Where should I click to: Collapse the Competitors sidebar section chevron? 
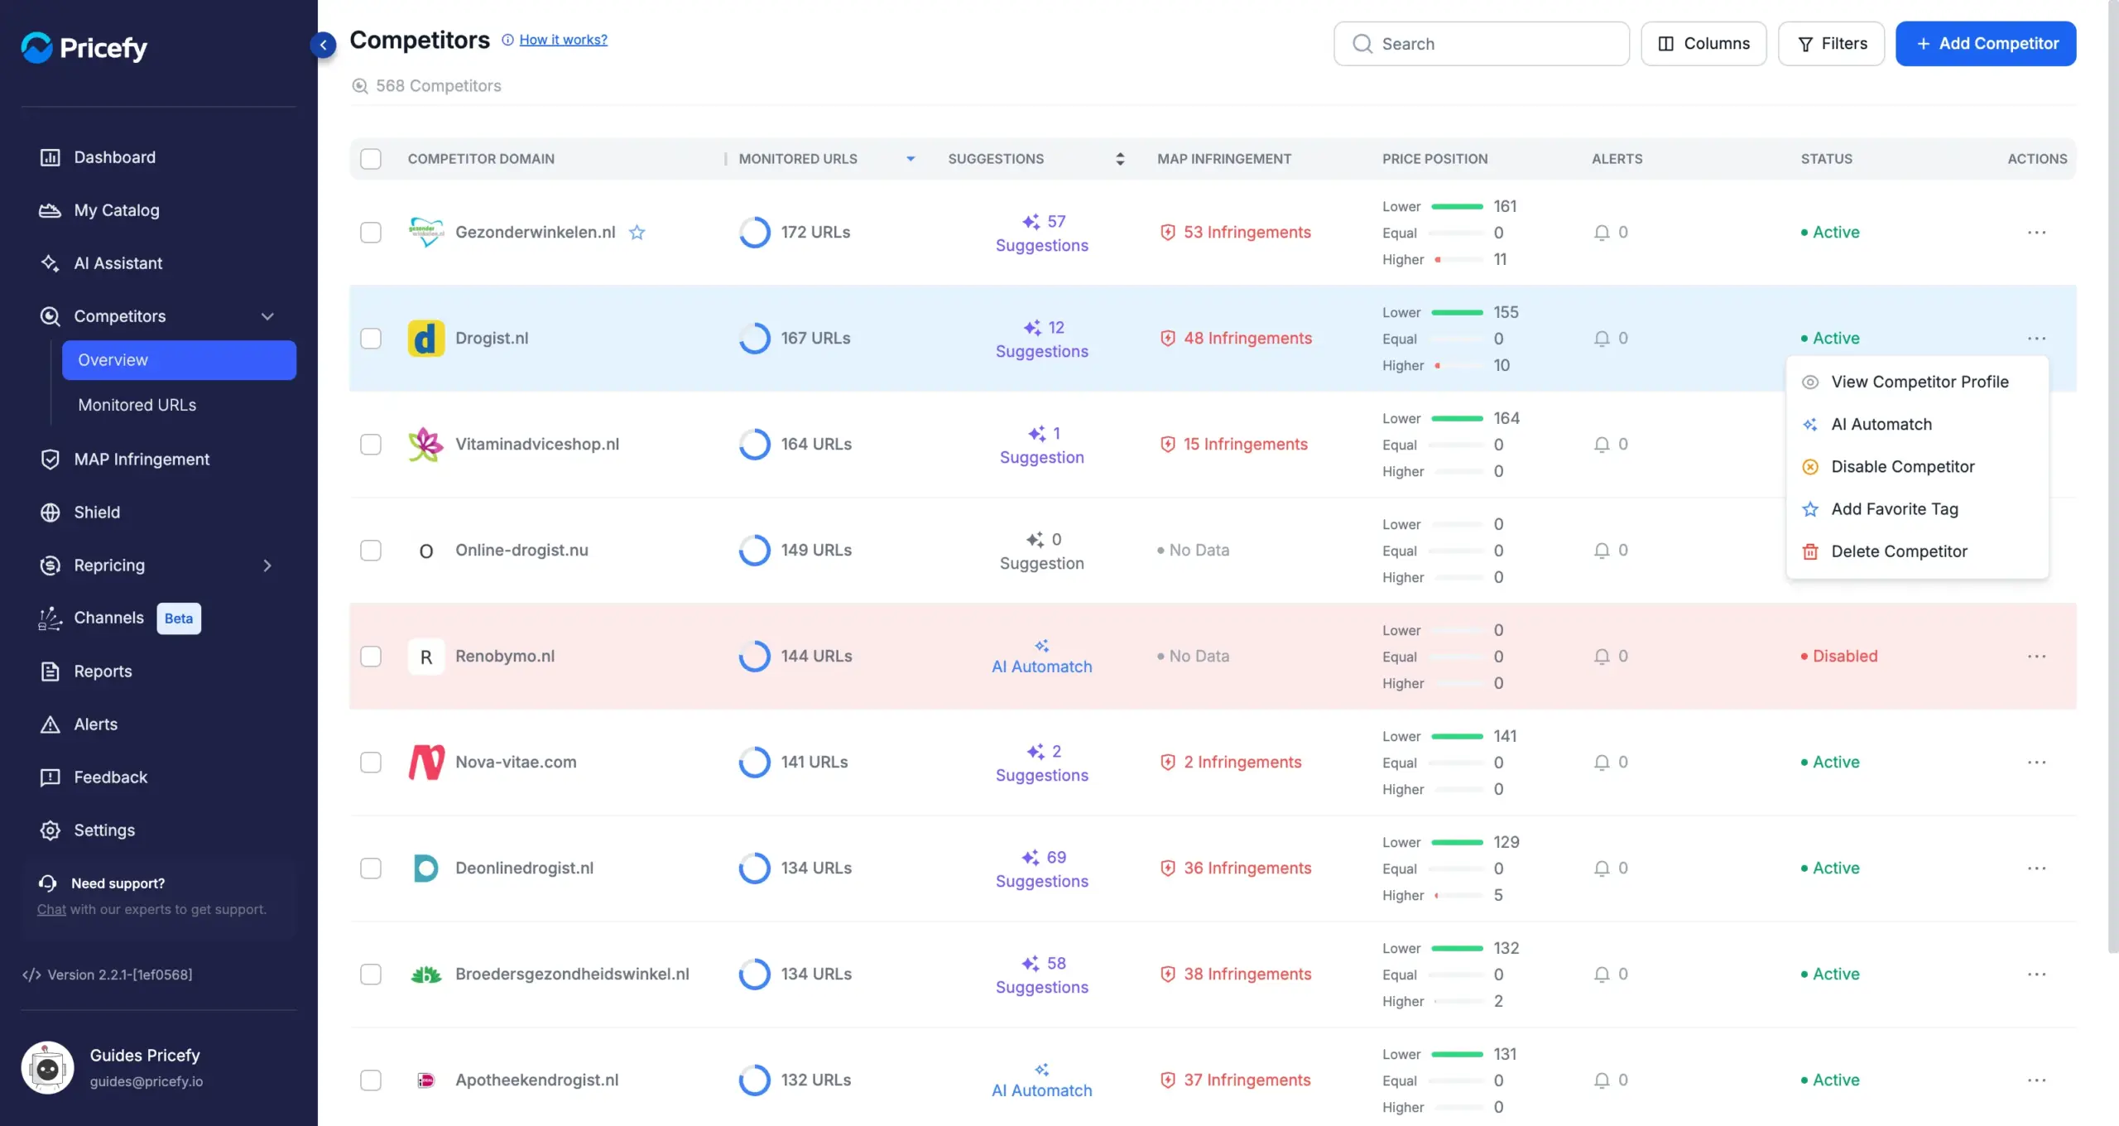[267, 316]
